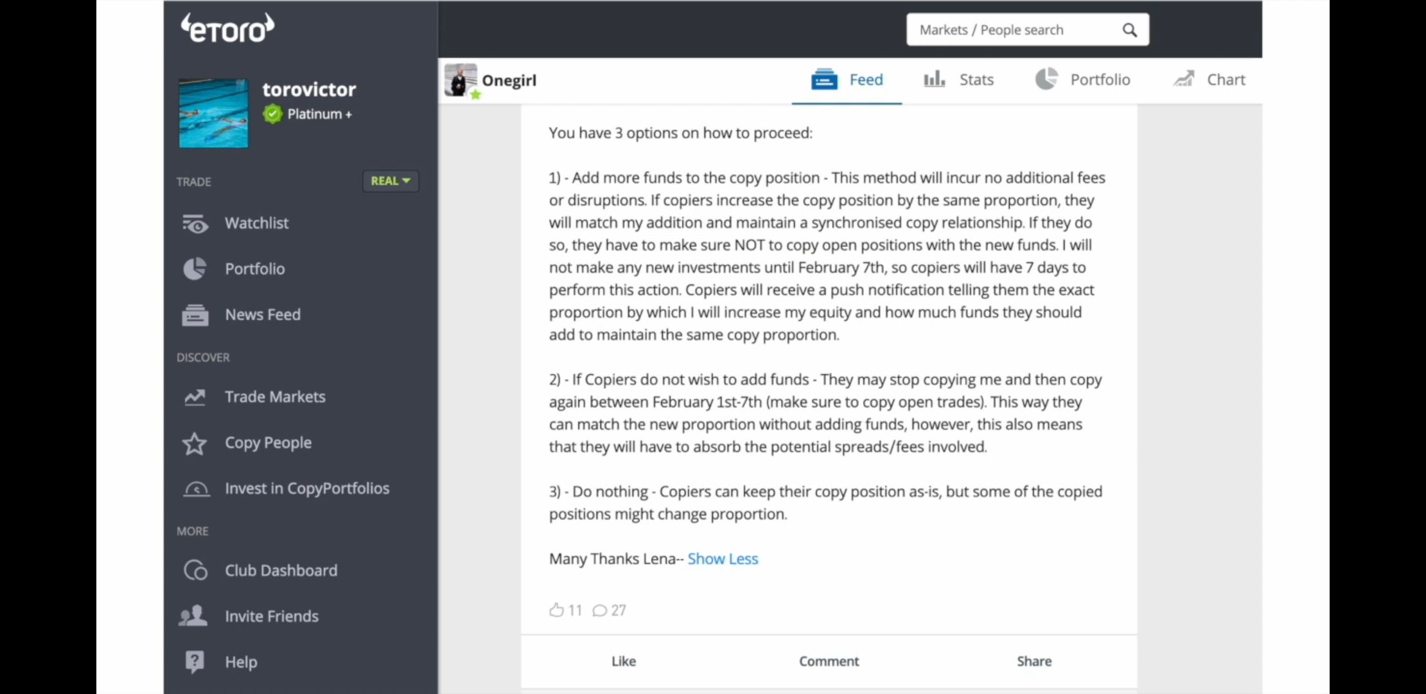Click the Help question mark icon
The height and width of the screenshot is (694, 1426).
click(x=195, y=661)
